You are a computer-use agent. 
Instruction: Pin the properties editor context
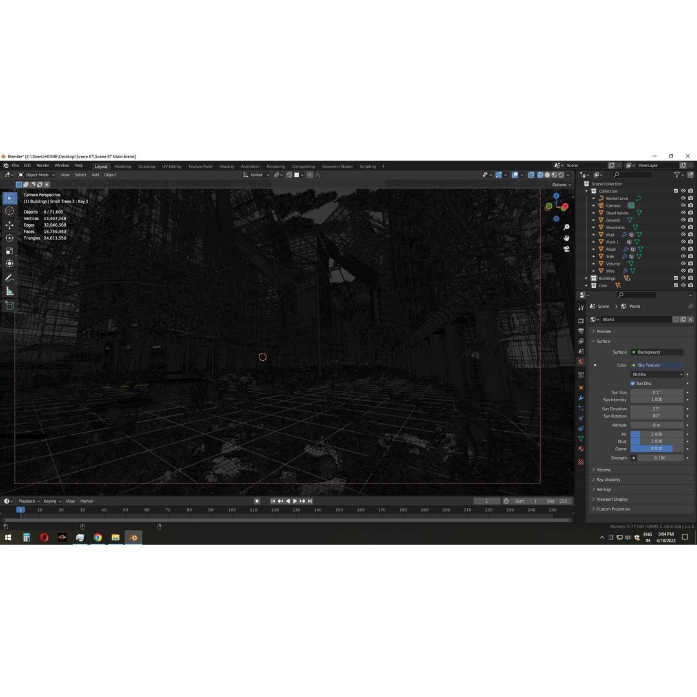[x=690, y=307]
